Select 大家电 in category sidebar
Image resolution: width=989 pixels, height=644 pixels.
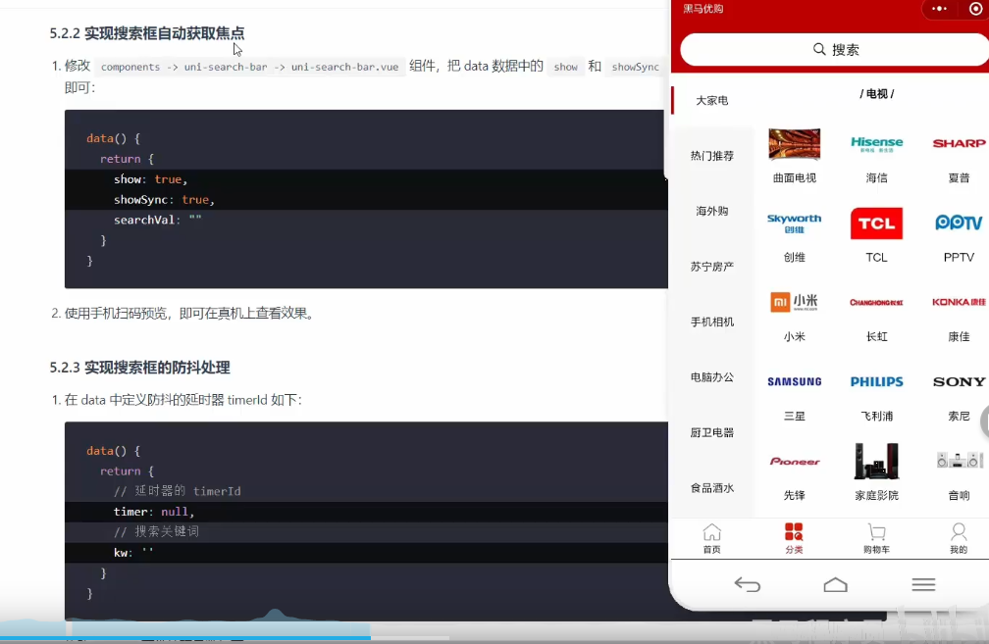tap(712, 101)
